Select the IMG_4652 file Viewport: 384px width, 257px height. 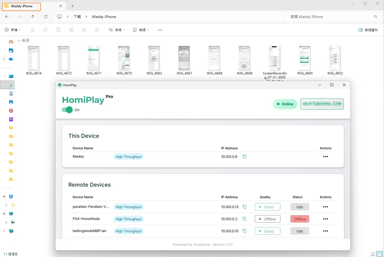(335, 60)
